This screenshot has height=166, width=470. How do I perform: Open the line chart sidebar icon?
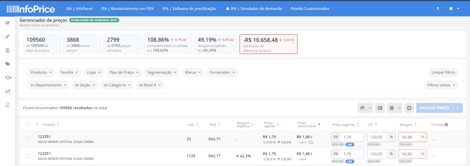click(8, 91)
